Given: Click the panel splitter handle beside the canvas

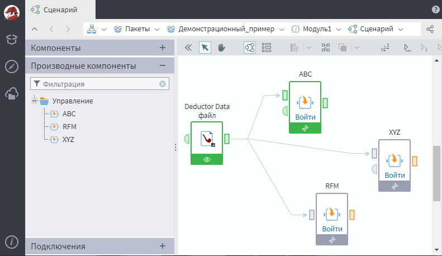Looking at the screenshot, I should point(175,147).
